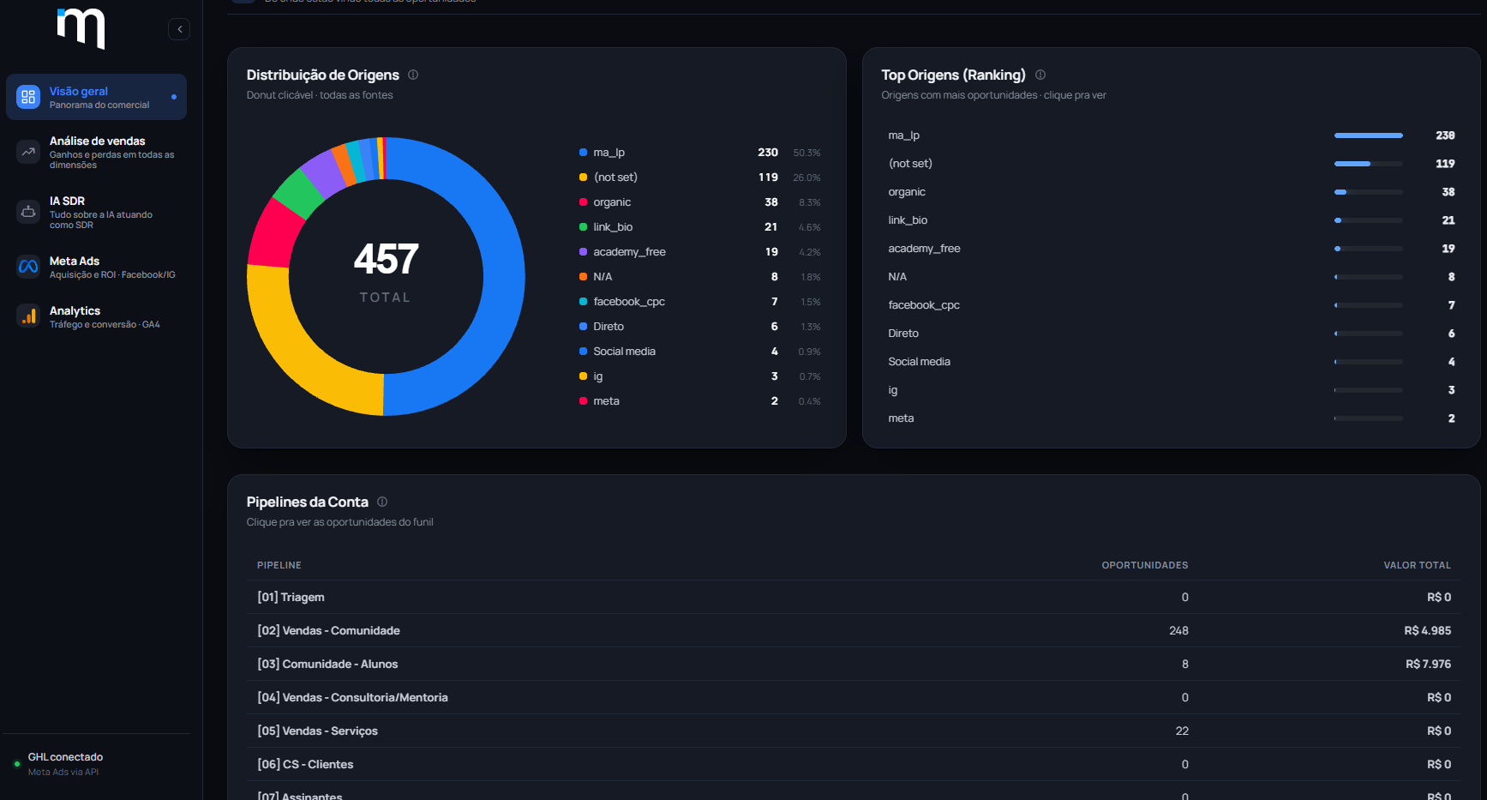Click ig row in Top Origens ranking
1487x800 pixels.
(x=1171, y=390)
